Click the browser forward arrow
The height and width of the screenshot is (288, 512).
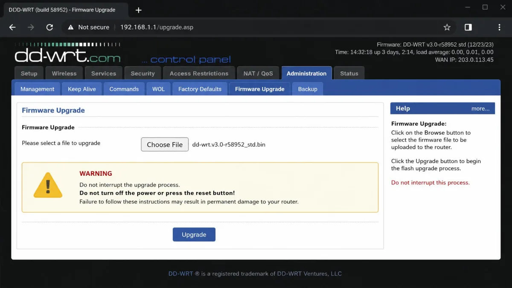coord(31,27)
